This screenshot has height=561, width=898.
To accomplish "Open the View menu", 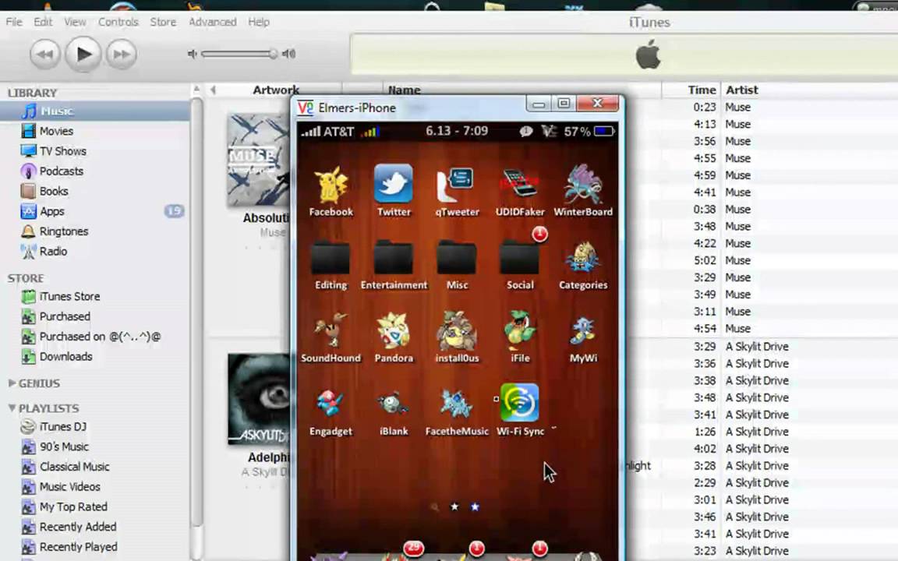I will click(75, 22).
